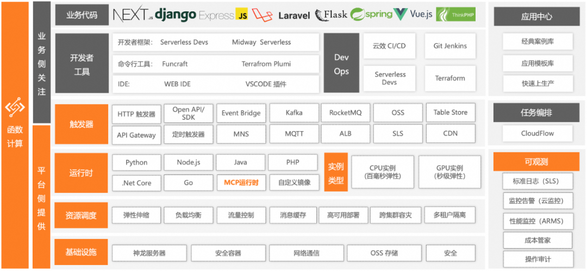Screen dimensions: 587x271
Task: Click the RocketMQ trigger box
Action: (x=346, y=113)
